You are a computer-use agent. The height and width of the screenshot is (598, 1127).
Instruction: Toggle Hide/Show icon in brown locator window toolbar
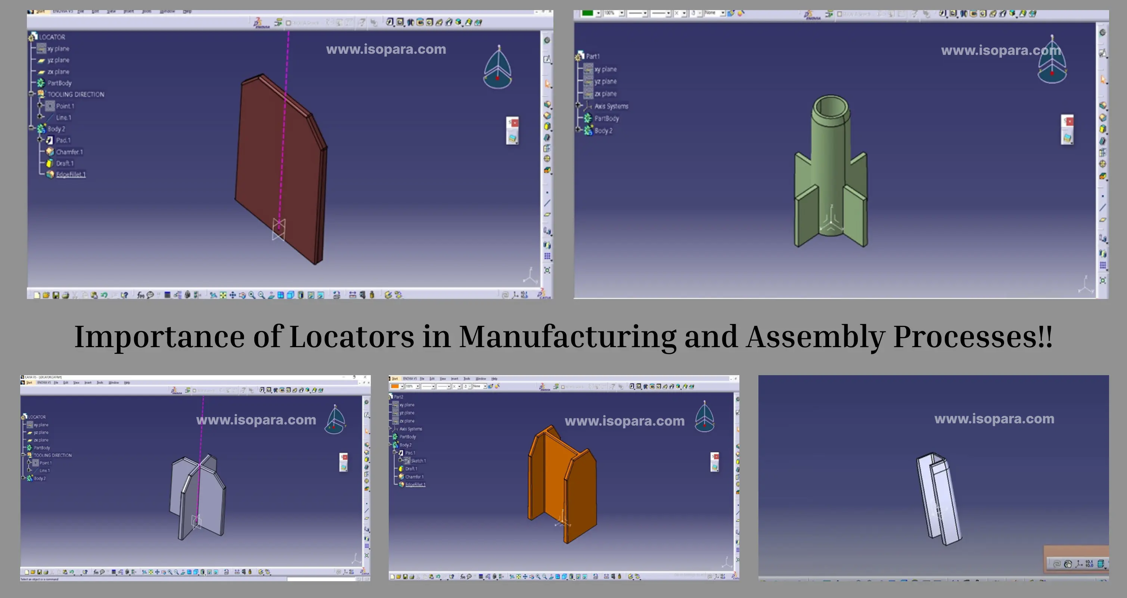tap(310, 295)
